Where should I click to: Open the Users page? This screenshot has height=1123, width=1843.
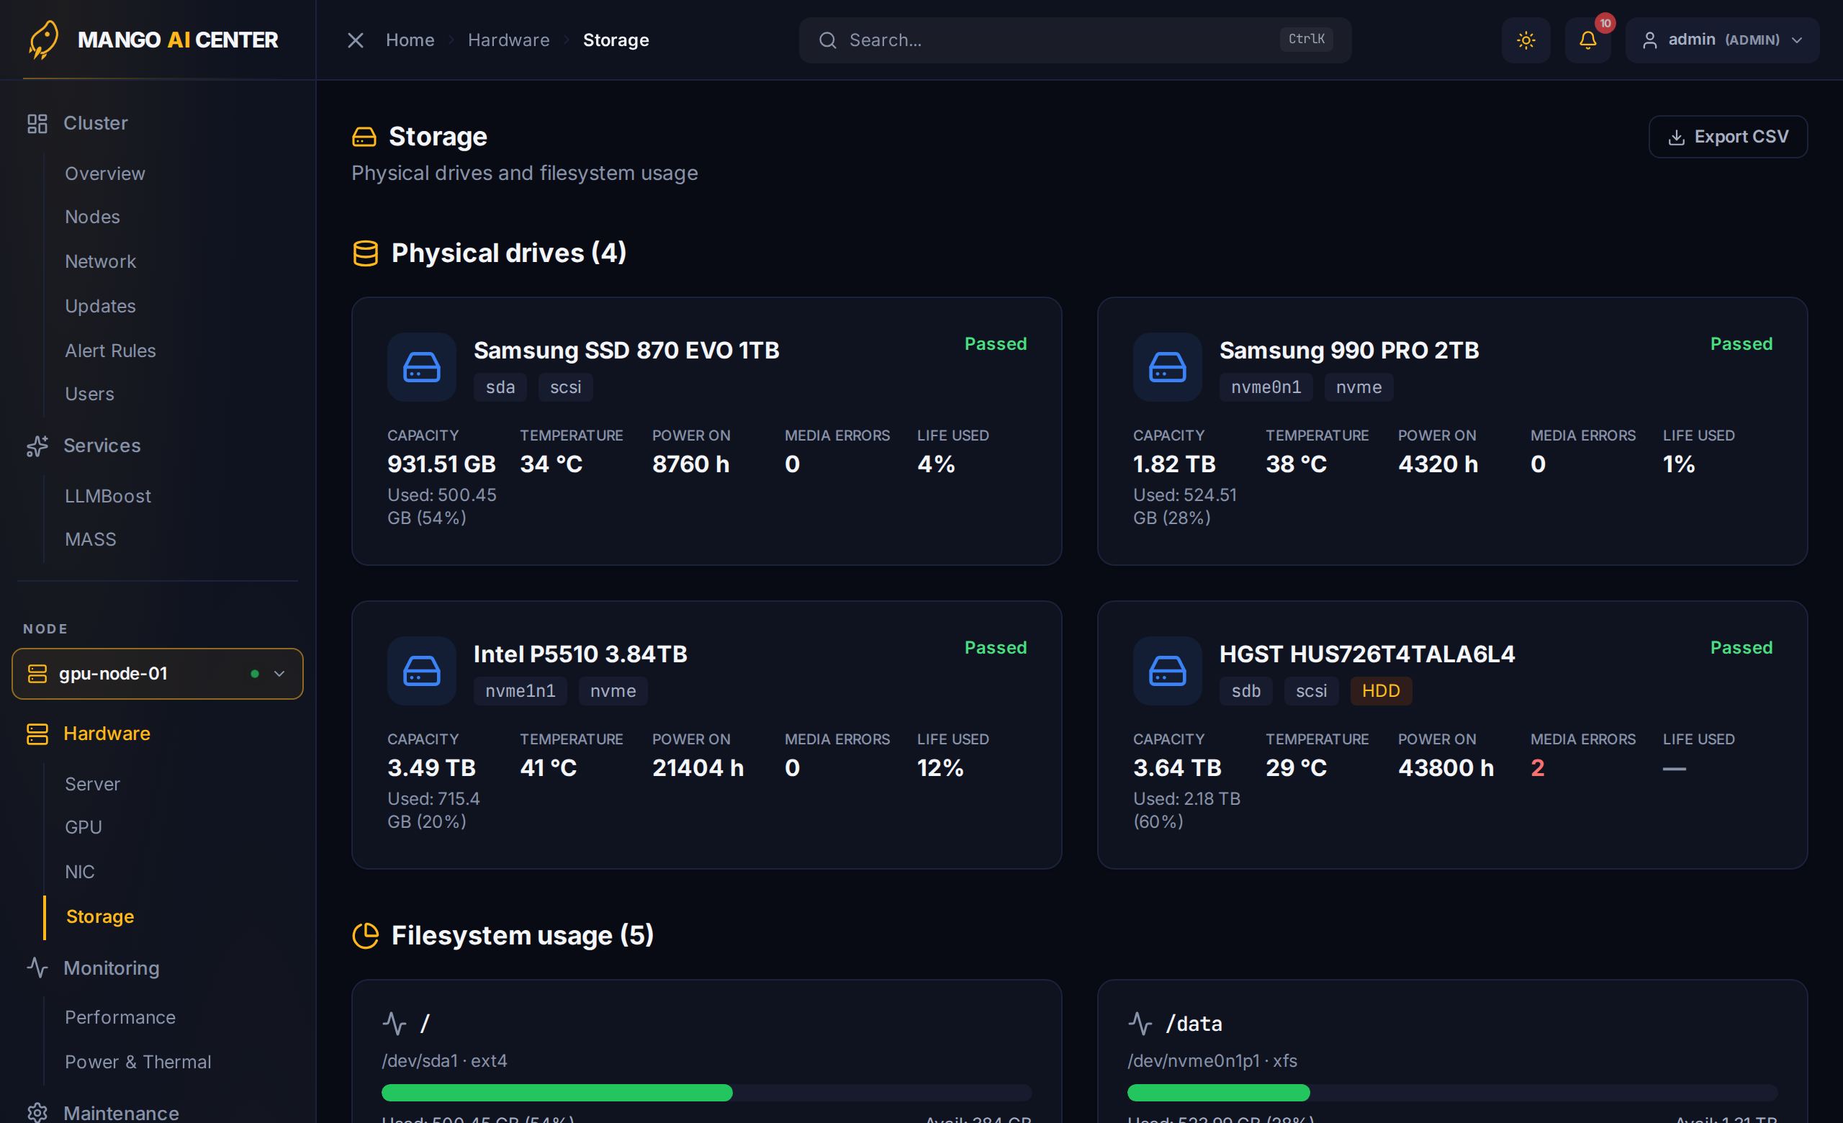tap(89, 394)
